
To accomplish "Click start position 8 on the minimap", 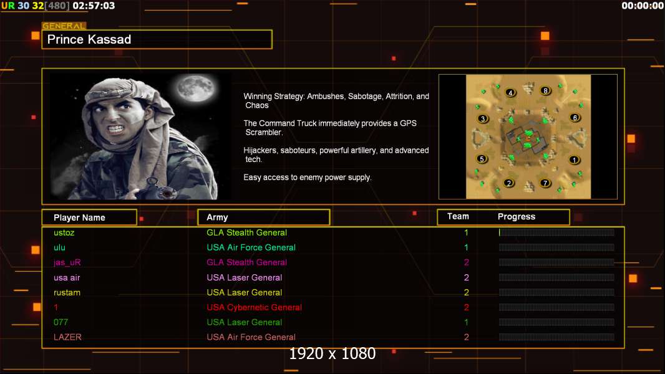I will 545,90.
